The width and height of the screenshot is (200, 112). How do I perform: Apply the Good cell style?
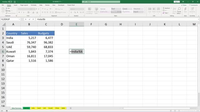point(127,9)
